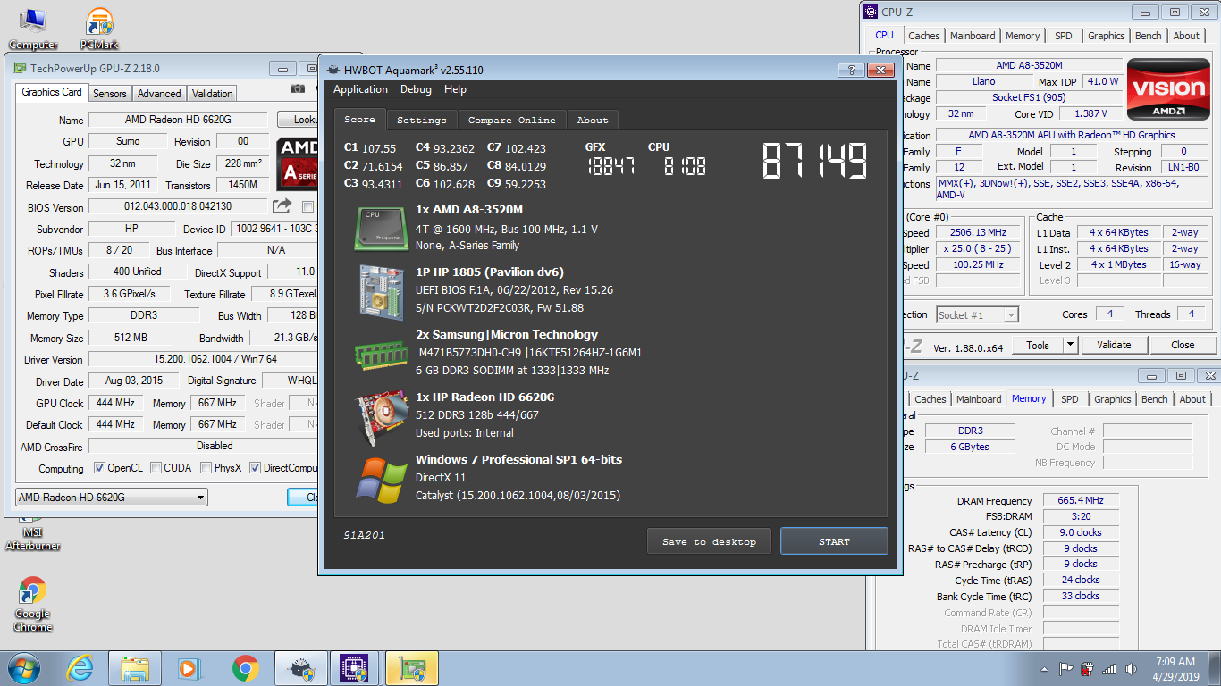
Task: Open Windows Media Player from taskbar
Action: click(x=189, y=668)
